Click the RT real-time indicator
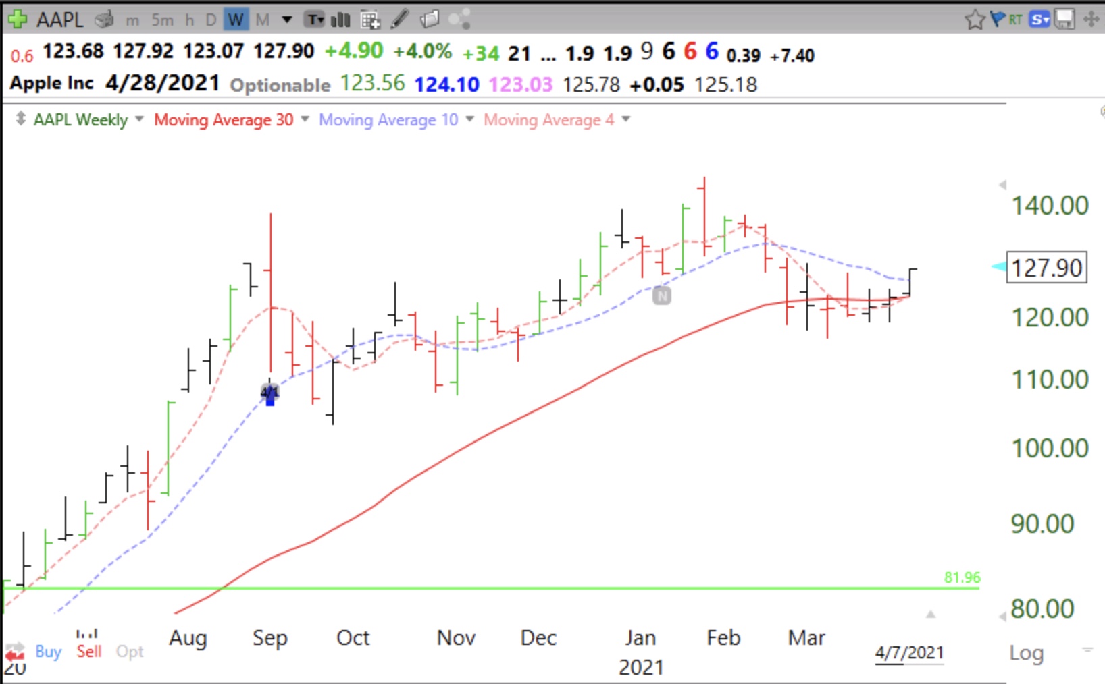The height and width of the screenshot is (684, 1105). 1015,20
